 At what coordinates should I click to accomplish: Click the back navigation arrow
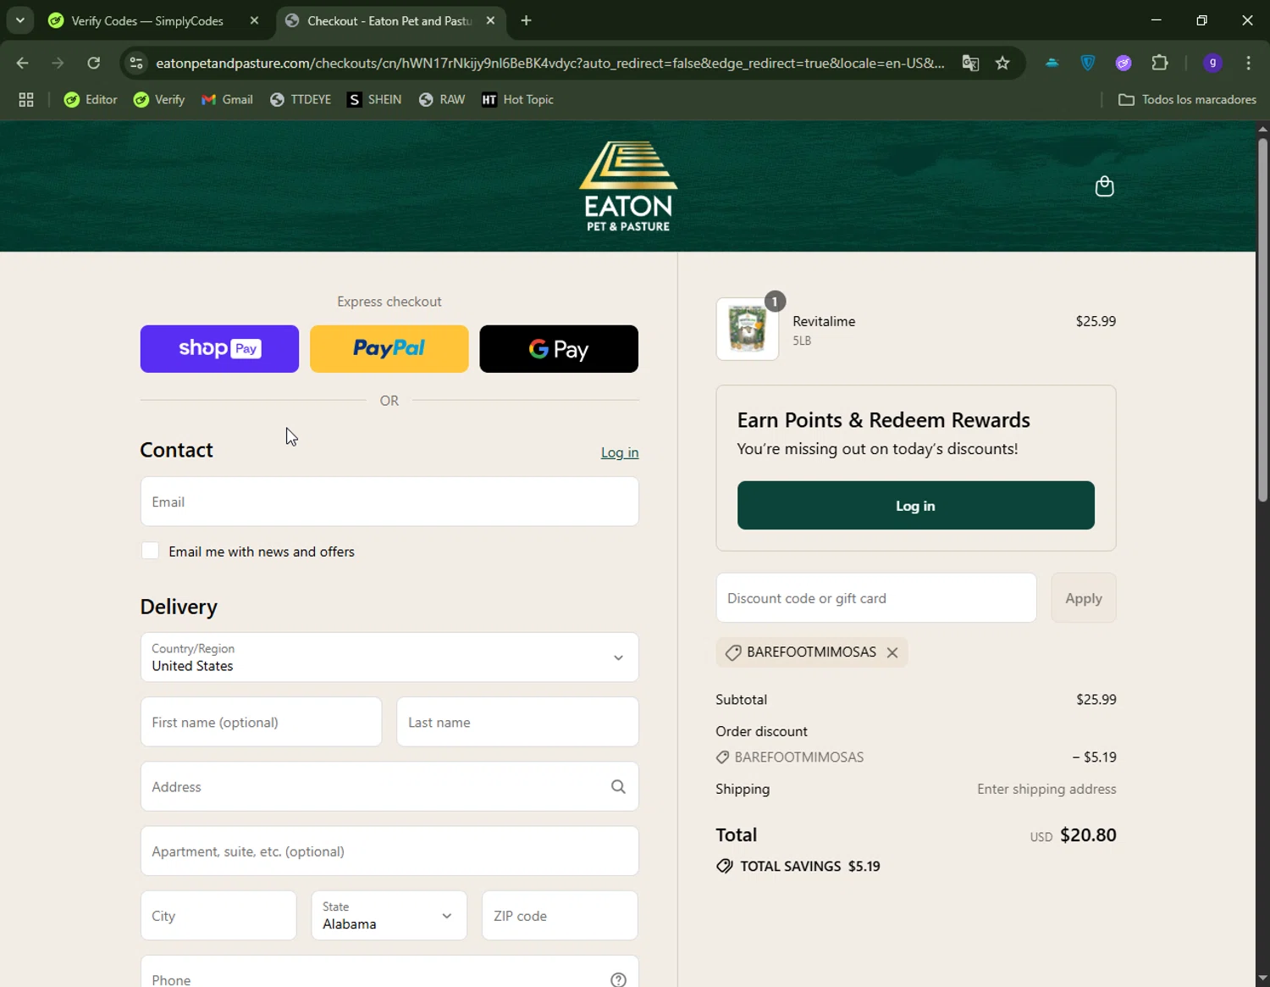tap(23, 63)
